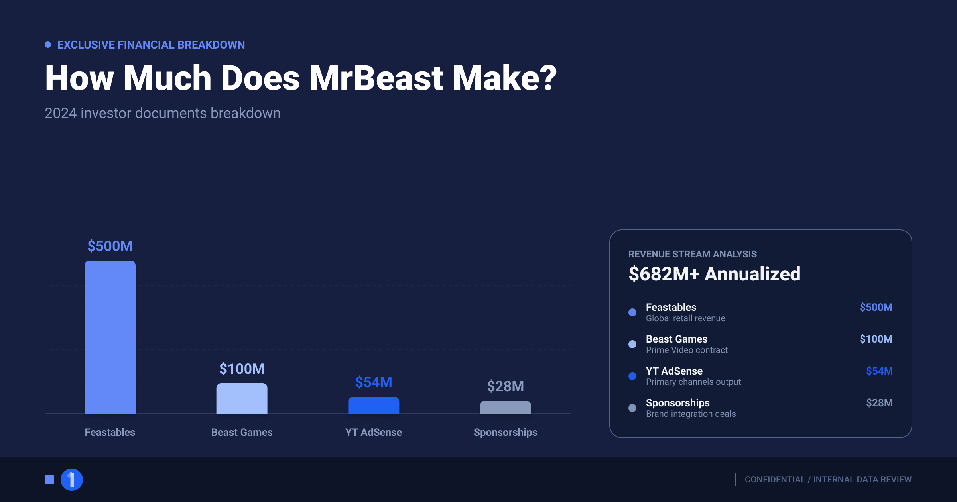
Task: Click the small blue square footer icon
Action: (49, 480)
